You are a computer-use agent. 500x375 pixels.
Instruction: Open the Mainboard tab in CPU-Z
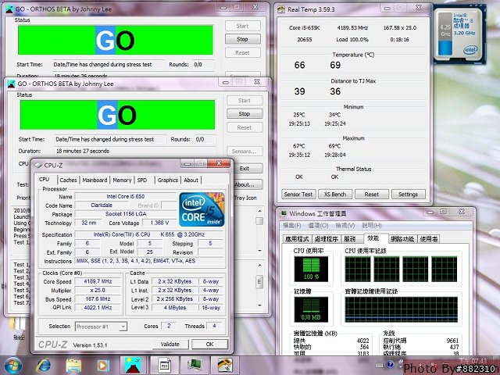95,180
